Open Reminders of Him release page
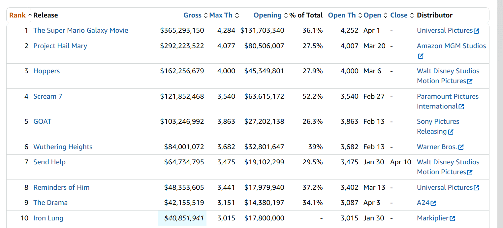The width and height of the screenshot is (503, 228). coord(61,187)
